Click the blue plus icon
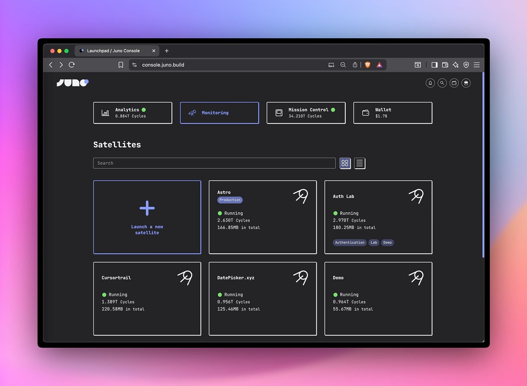527x386 pixels. click(147, 208)
